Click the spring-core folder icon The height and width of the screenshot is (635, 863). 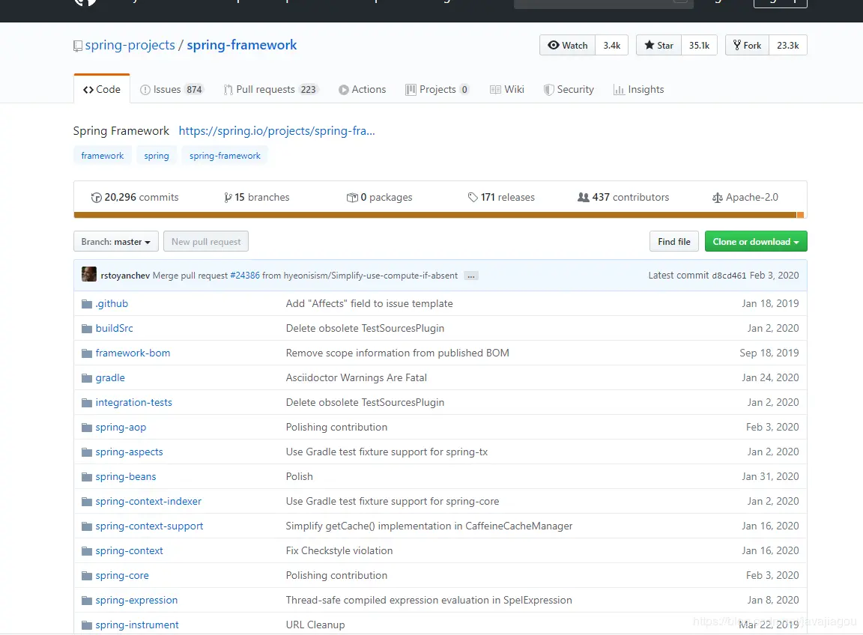[86, 576]
